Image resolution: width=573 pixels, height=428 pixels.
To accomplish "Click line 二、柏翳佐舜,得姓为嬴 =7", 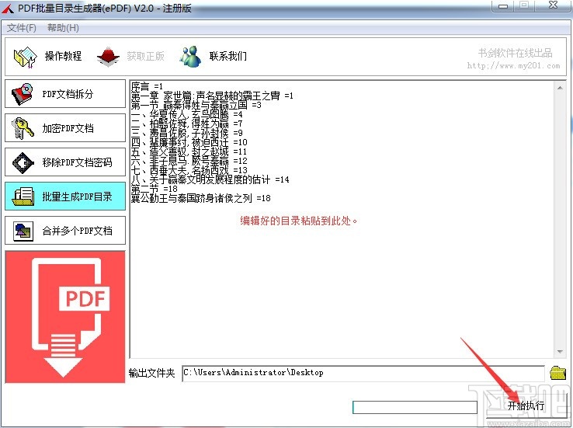I will 186,124.
